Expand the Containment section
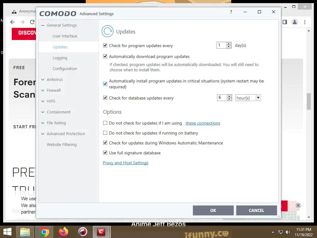The height and width of the screenshot is (238, 317). coord(43,112)
